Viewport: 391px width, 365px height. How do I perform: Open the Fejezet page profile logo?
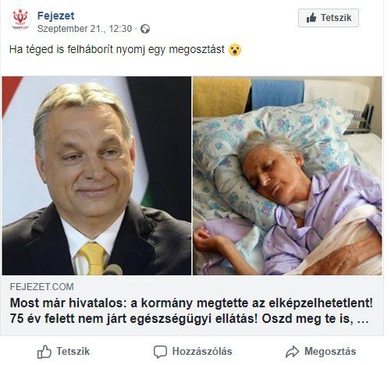coord(20,19)
